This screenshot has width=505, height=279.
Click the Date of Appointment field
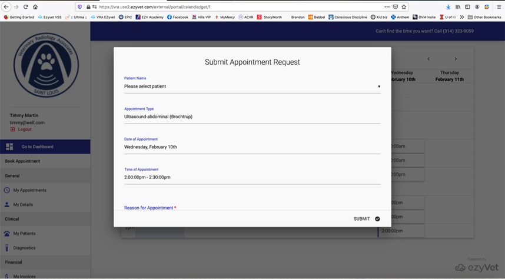pyautogui.click(x=252, y=147)
